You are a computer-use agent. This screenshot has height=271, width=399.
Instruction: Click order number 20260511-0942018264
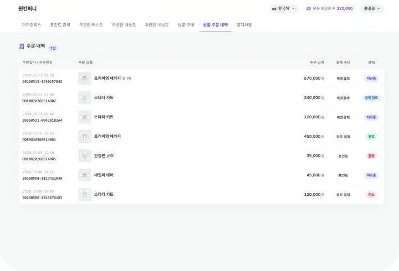click(x=42, y=121)
